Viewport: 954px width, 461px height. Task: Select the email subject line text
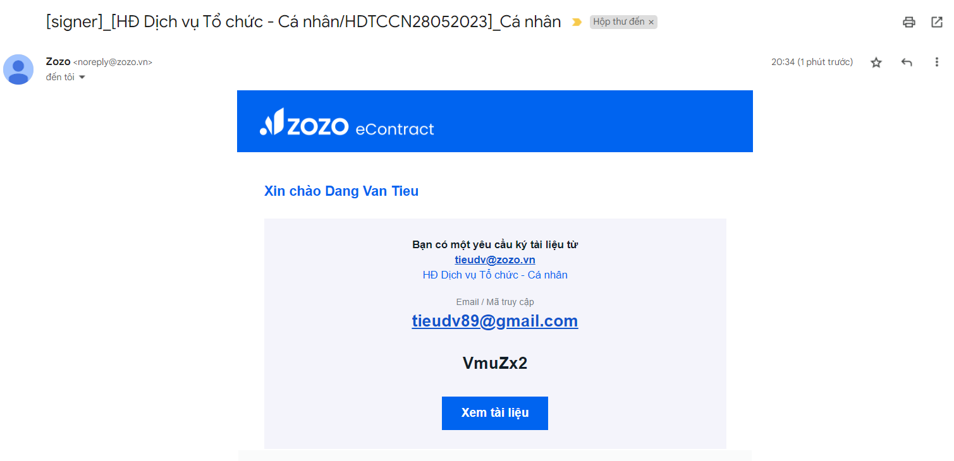(303, 21)
